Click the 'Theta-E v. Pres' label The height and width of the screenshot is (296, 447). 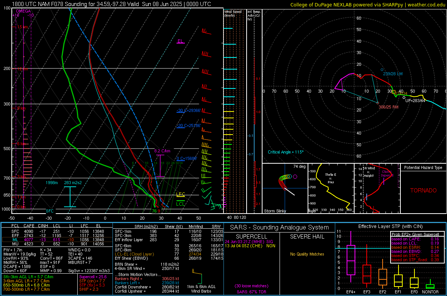tap(331, 178)
